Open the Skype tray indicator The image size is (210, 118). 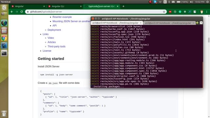pyautogui.click(x=155, y=2)
